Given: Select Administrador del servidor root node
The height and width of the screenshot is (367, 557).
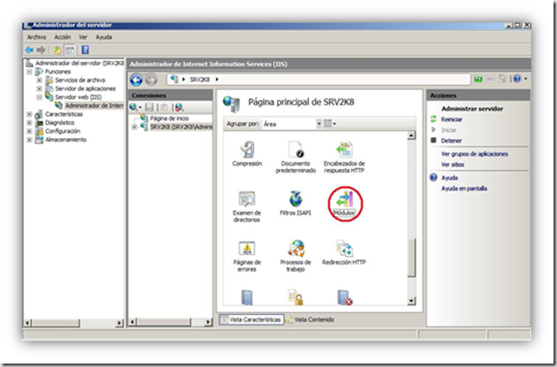Looking at the screenshot, I should (x=79, y=63).
